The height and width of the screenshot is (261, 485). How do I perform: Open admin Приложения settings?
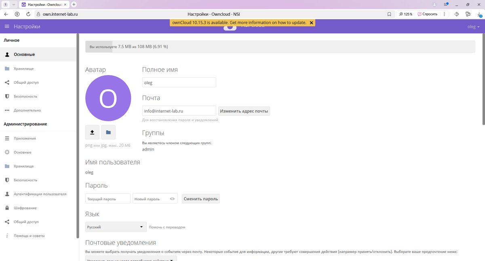pyautogui.click(x=38, y=138)
